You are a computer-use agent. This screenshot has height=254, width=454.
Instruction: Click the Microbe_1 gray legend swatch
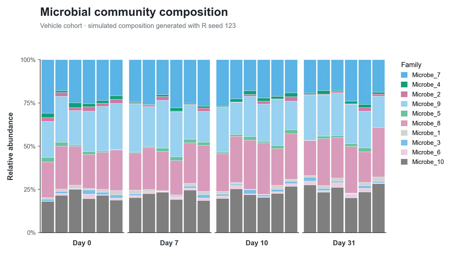404,133
